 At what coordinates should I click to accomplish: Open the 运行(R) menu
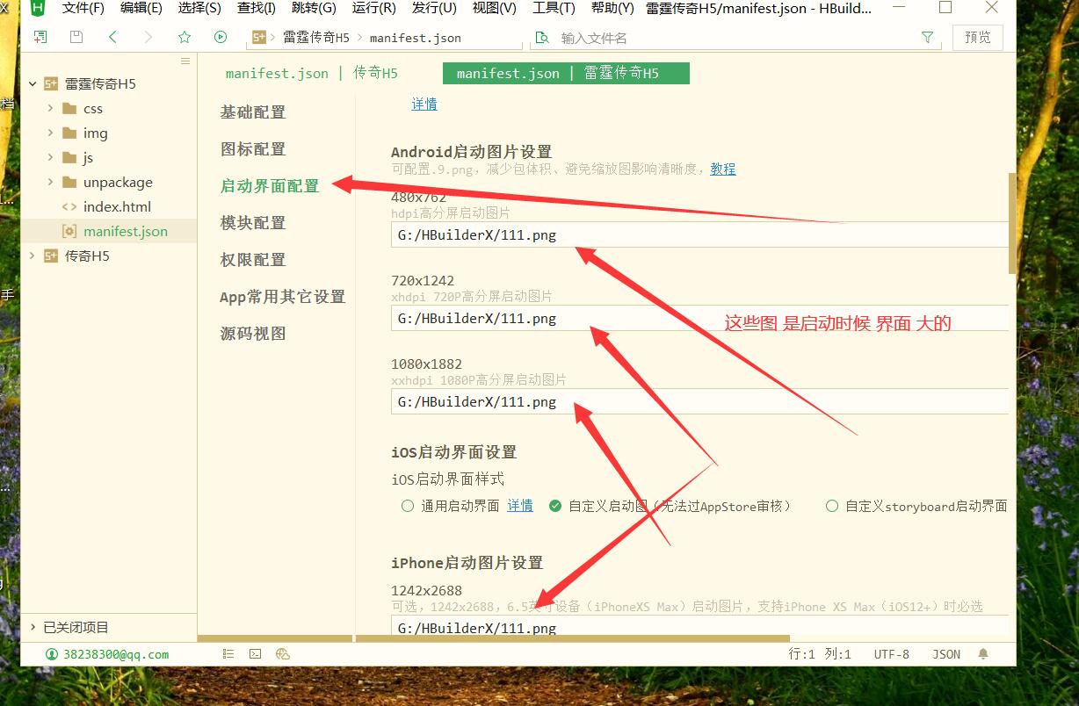pos(373,8)
